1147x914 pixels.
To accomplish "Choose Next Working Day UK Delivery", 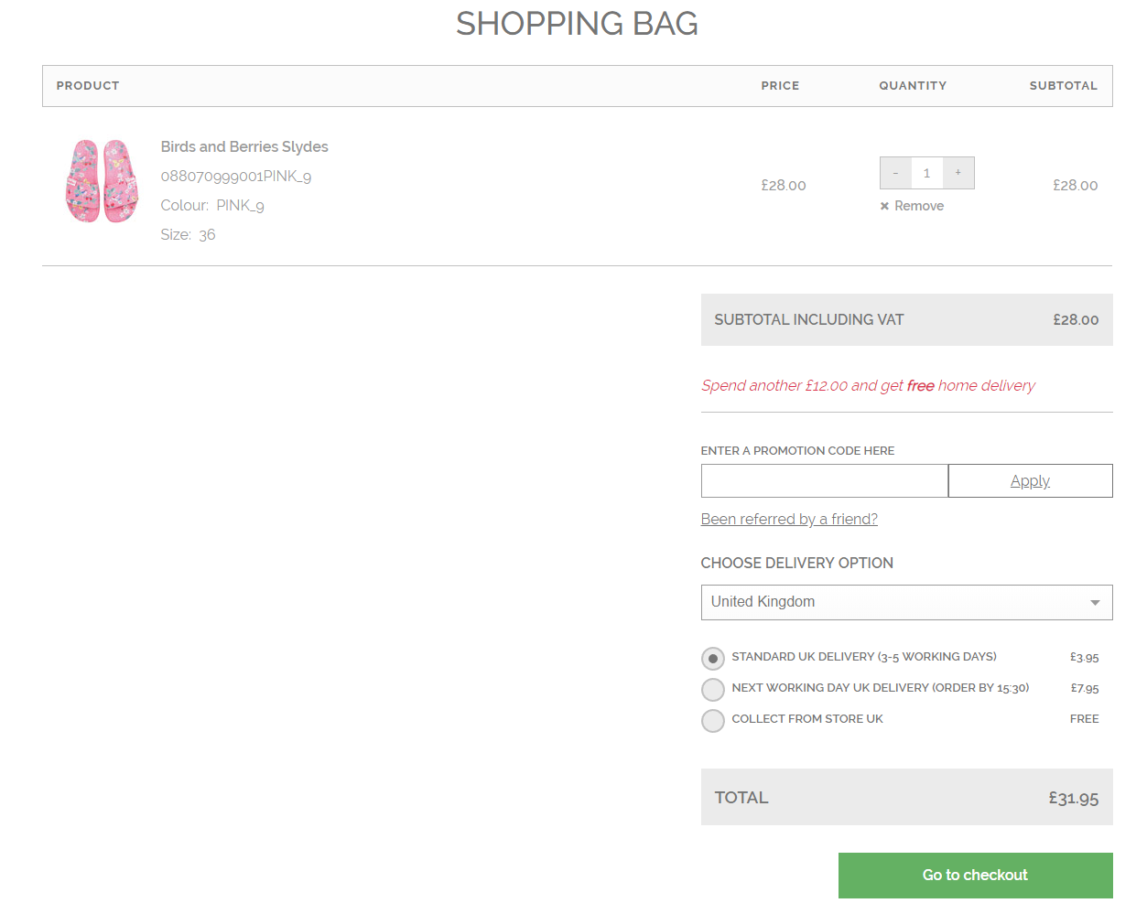I will point(713,690).
